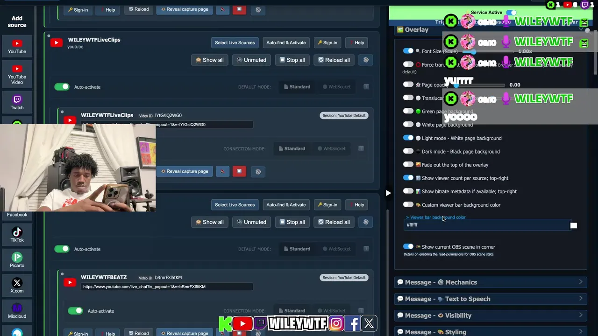
Task: Select Standard default mode for WILEYWTFLiveClips
Action: click(x=297, y=87)
